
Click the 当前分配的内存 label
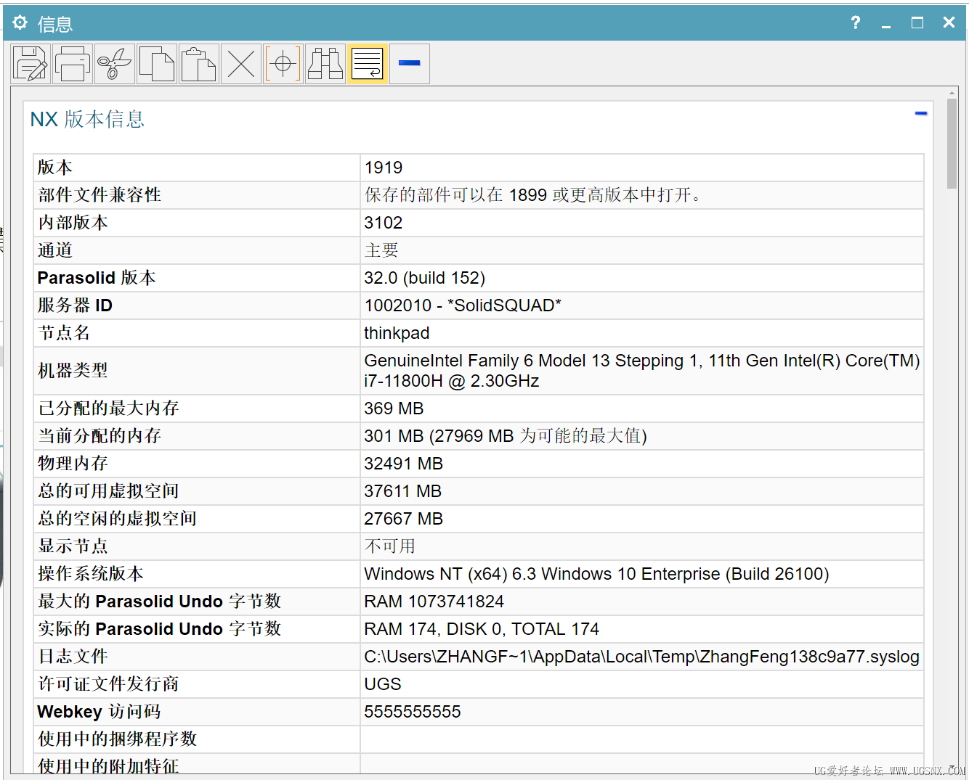pyautogui.click(x=100, y=436)
